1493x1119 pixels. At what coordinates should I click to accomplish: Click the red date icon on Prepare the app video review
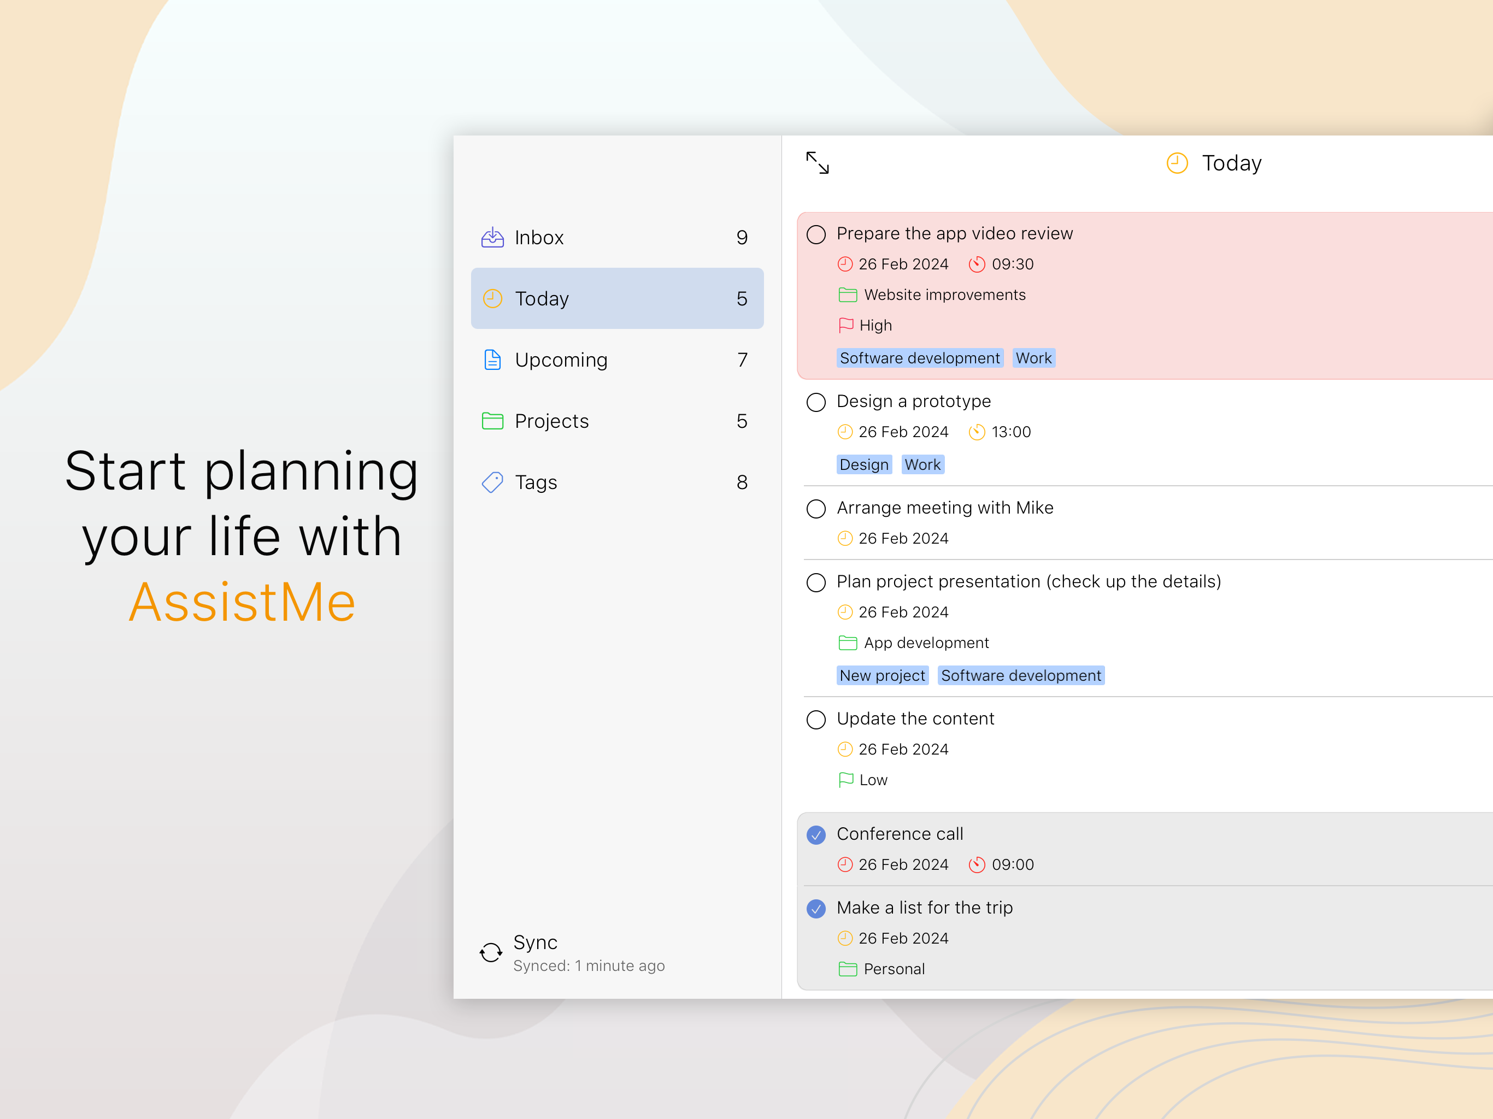click(x=845, y=264)
